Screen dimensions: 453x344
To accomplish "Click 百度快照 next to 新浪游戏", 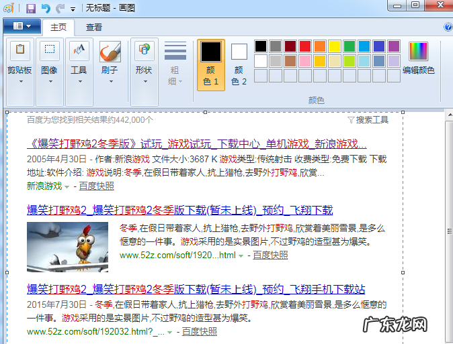I will tap(97, 186).
